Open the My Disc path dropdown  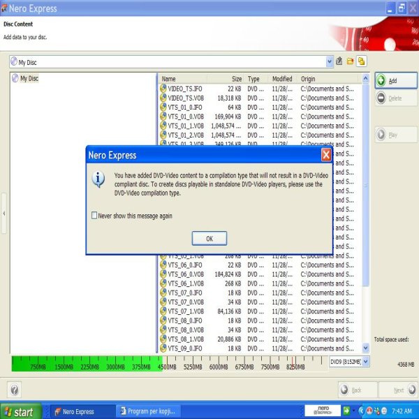pyautogui.click(x=329, y=61)
